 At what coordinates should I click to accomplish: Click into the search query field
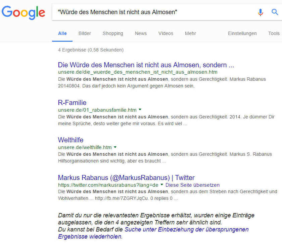point(151,12)
